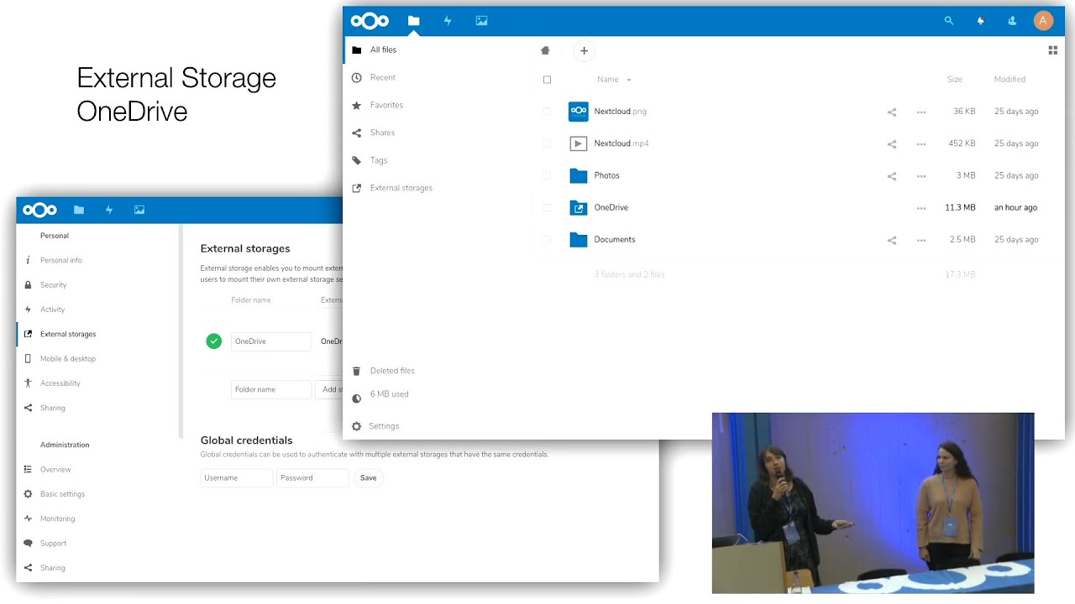Open more actions for Nextcloud.mp4
Viewport: 1075px width, 604px height.
921,143
